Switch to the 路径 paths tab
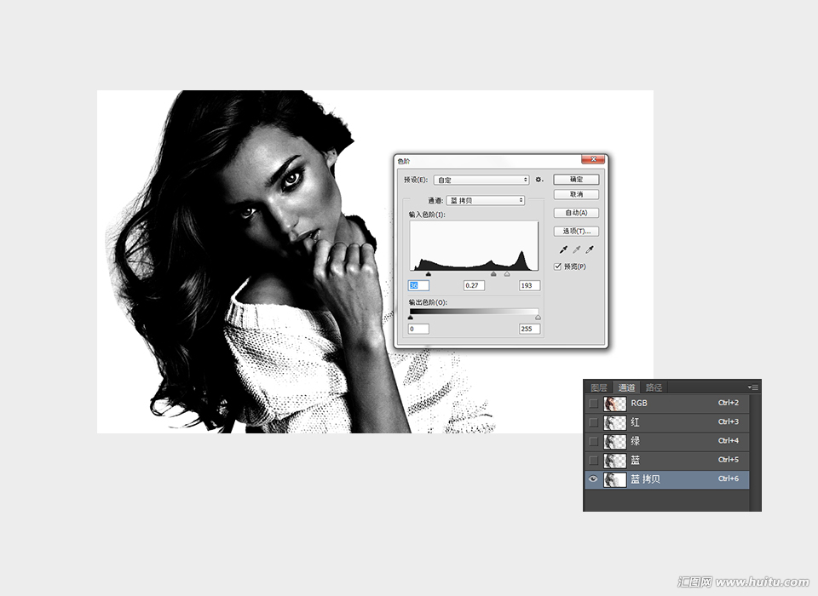 tap(654, 387)
